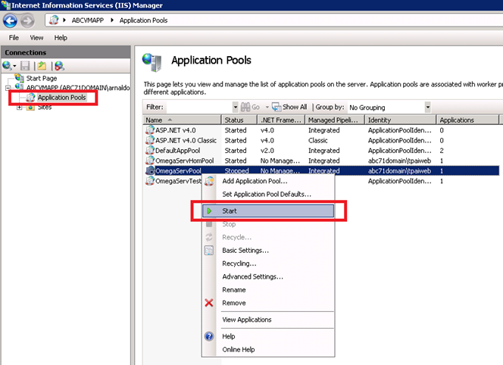Click the grayed forward navigation arrow
The width and height of the screenshot is (503, 365).
pyautogui.click(x=27, y=21)
